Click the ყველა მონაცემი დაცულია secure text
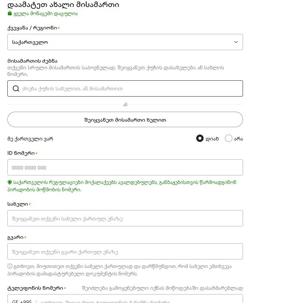 click(46, 14)
